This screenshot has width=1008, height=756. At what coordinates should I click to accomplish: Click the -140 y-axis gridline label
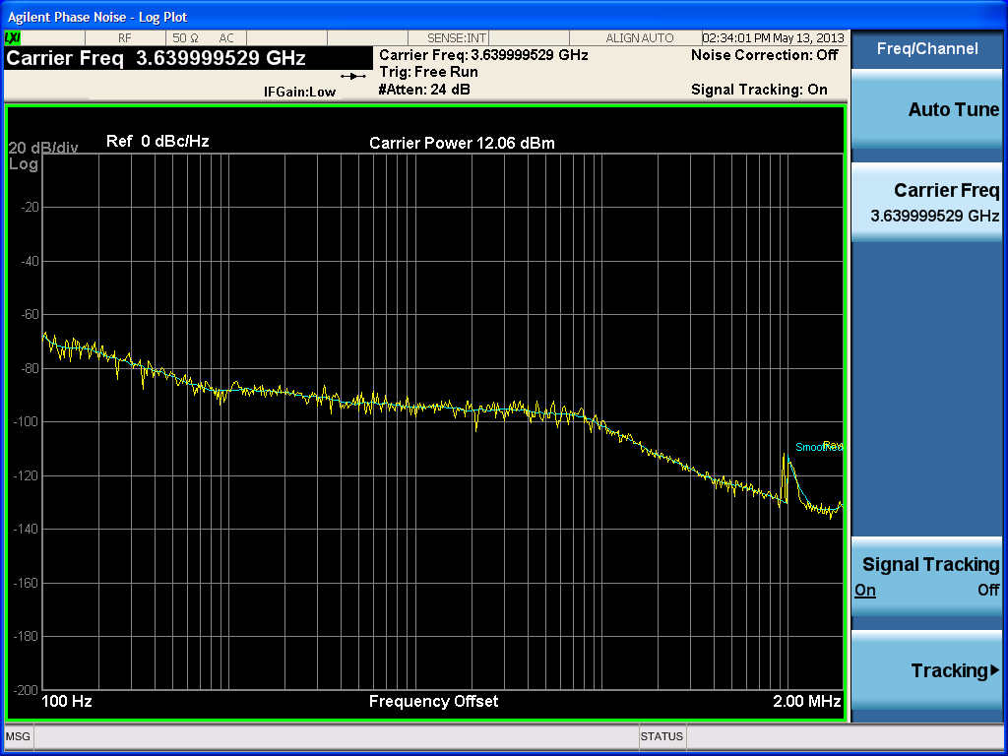[x=25, y=529]
